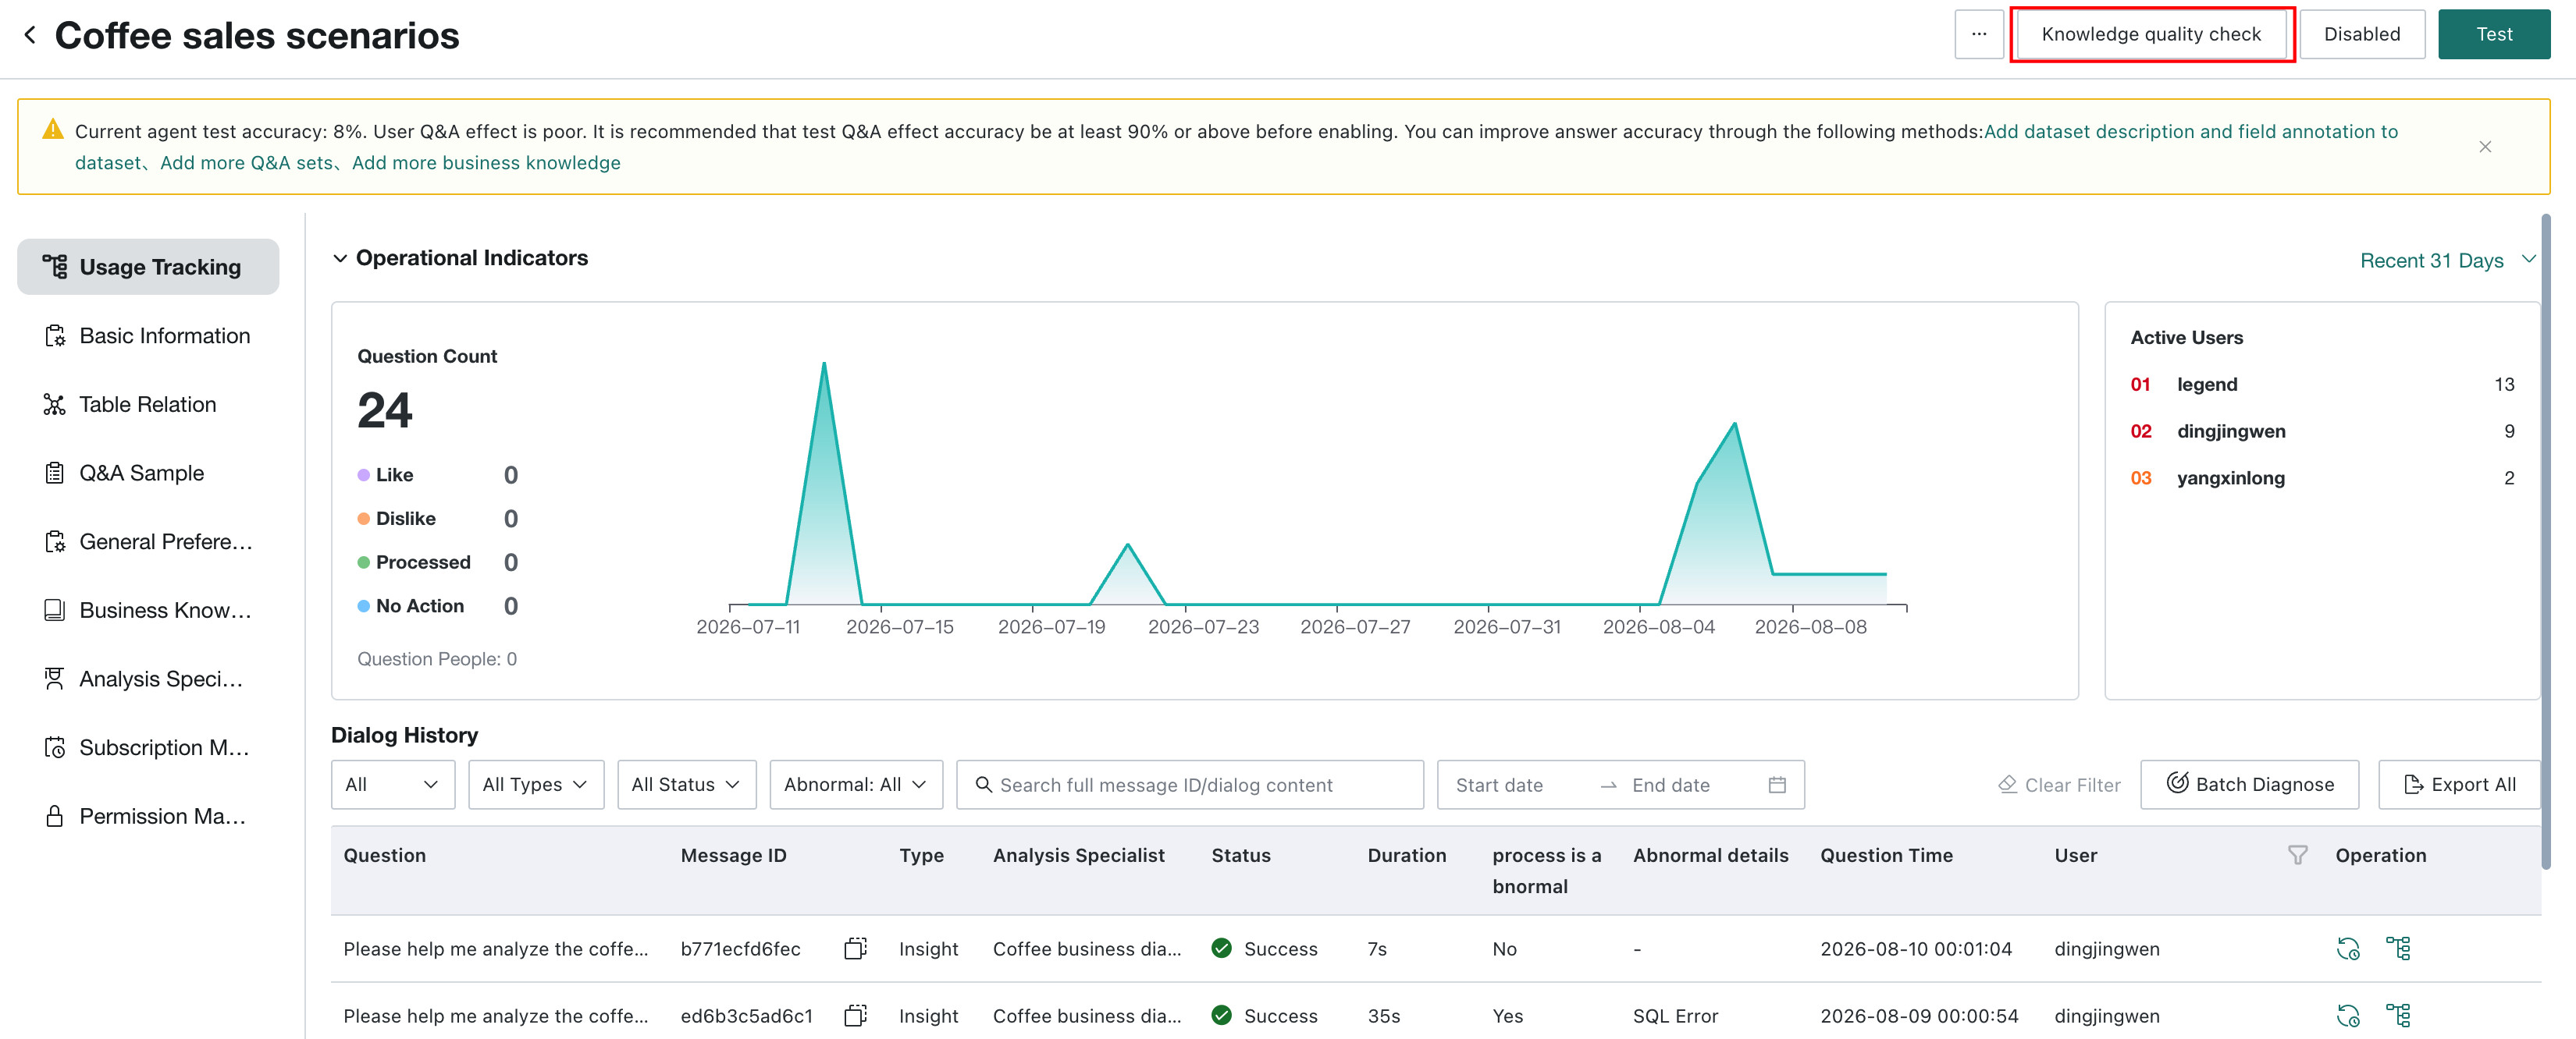Image resolution: width=2576 pixels, height=1039 pixels.
Task: Open the date range calendar icon
Action: [x=1777, y=784]
